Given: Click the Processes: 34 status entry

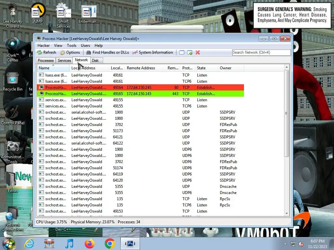Looking at the screenshot, I should [129, 222].
